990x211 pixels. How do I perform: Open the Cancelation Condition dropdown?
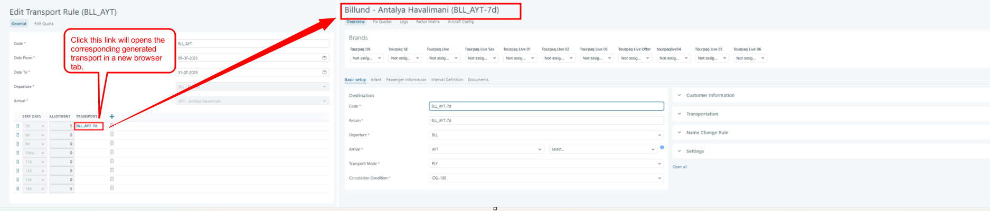546,178
